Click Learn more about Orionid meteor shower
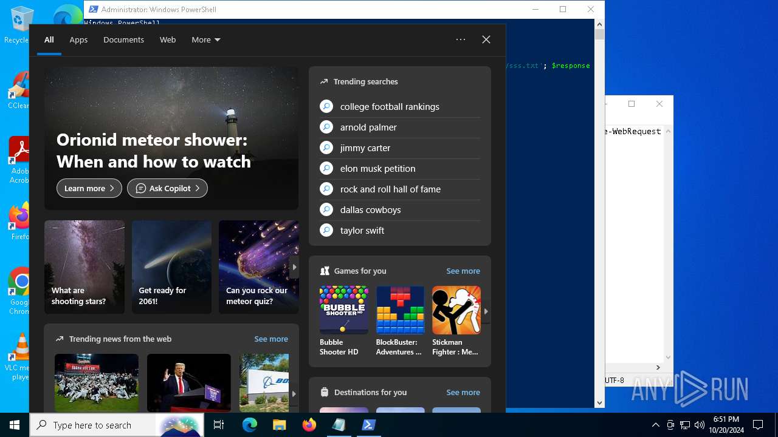778x437 pixels. point(89,188)
